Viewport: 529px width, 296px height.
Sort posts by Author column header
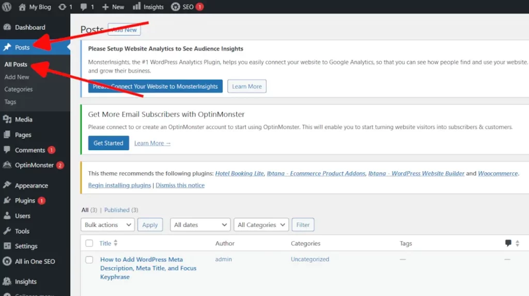coord(225,243)
